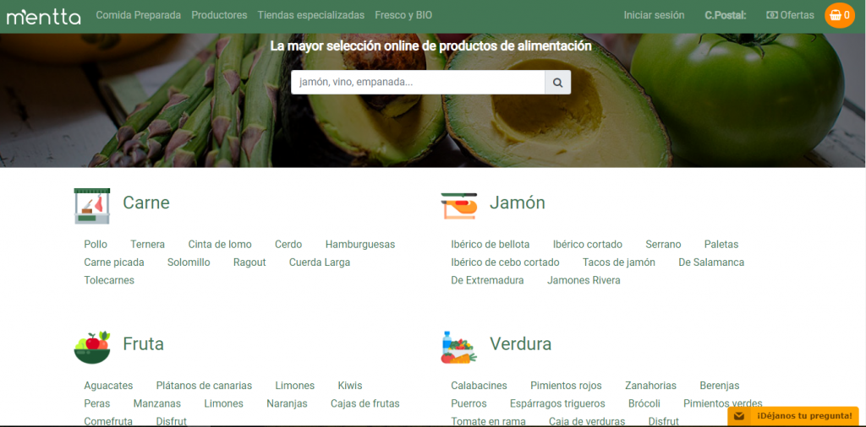The height and width of the screenshot is (427, 866).
Task: Go to Tiendas especializadas
Action: click(x=310, y=15)
